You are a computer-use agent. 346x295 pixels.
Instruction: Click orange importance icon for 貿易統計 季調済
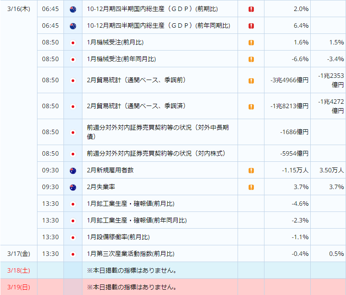(x=251, y=106)
